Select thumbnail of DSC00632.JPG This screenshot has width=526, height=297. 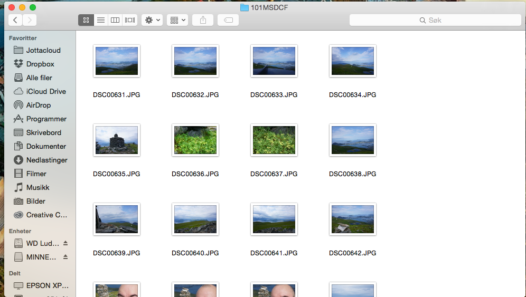coord(195,61)
